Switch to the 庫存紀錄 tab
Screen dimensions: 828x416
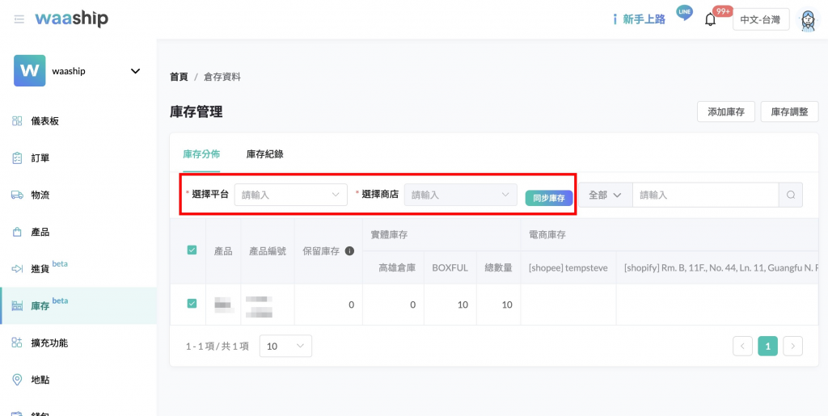[x=264, y=153]
